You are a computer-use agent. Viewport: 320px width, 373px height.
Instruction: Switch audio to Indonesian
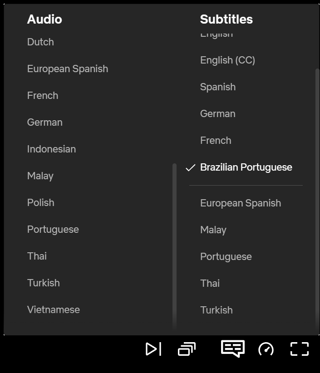pos(51,149)
